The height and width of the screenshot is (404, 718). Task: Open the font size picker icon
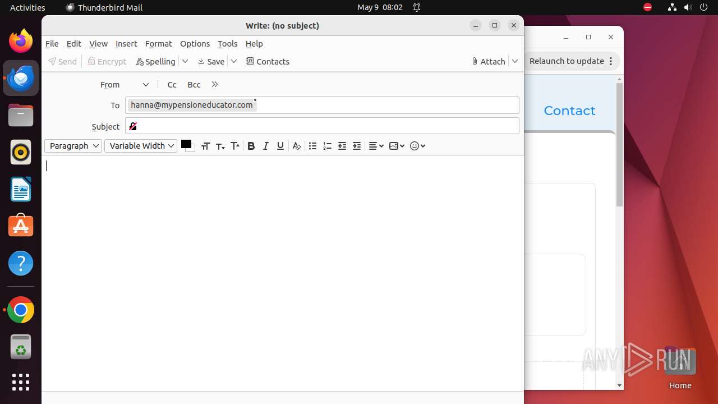coord(205,146)
